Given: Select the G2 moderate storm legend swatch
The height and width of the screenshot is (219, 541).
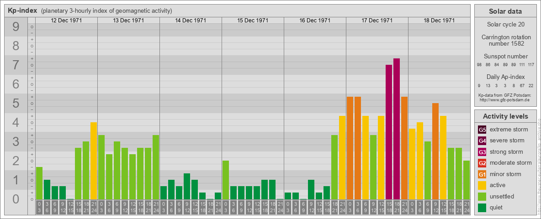Looking at the screenshot, I should 482,163.
